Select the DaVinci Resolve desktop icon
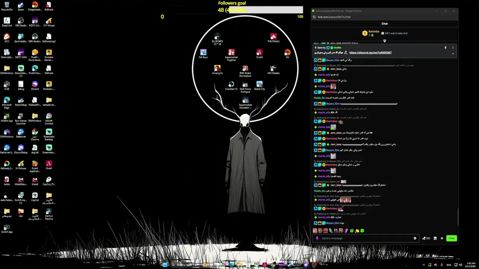 (x=49, y=214)
